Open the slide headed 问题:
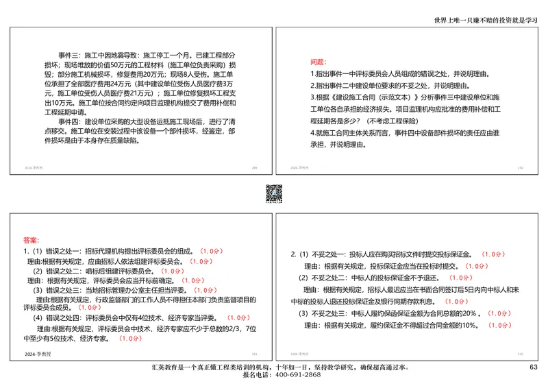The height and width of the screenshot is (388, 548). [407, 101]
